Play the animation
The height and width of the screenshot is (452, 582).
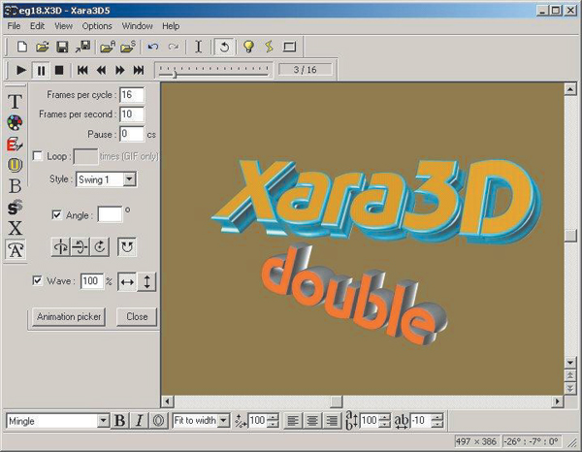click(x=21, y=70)
